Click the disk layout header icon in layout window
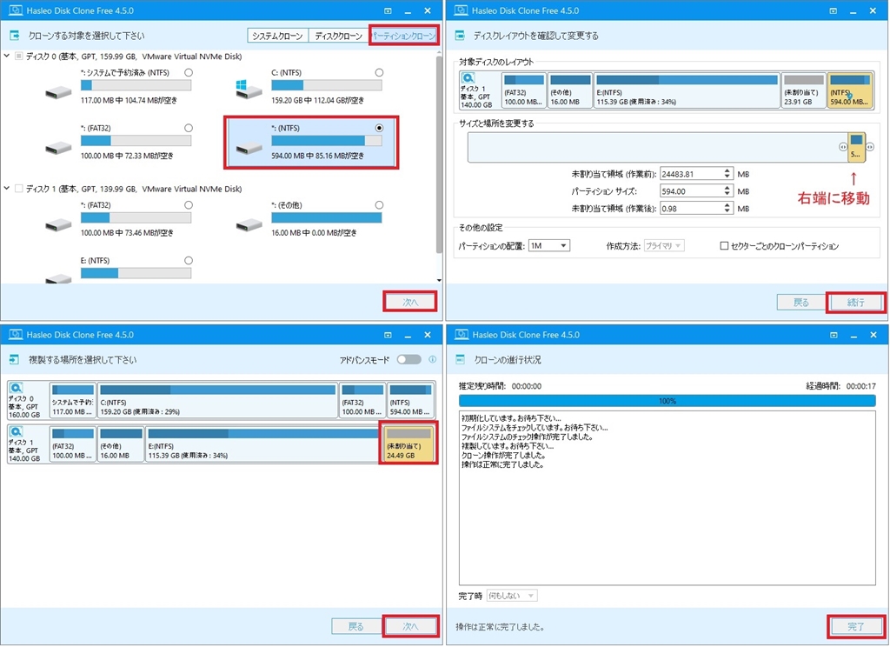890x647 pixels. click(x=461, y=36)
